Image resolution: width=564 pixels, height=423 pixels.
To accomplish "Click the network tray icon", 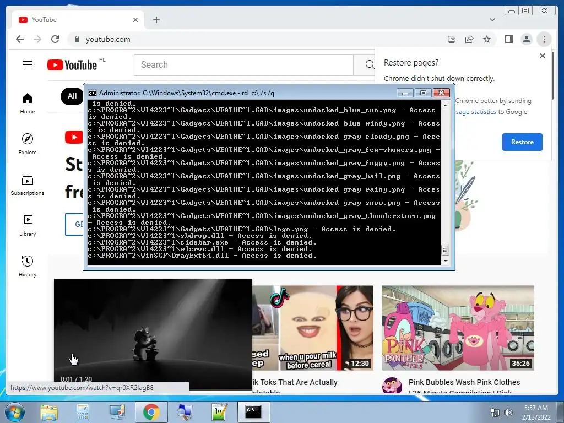I will (x=495, y=413).
